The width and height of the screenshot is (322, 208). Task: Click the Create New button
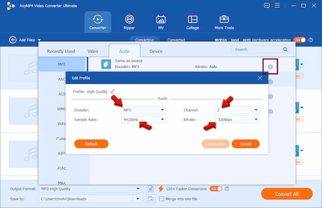pos(216,144)
